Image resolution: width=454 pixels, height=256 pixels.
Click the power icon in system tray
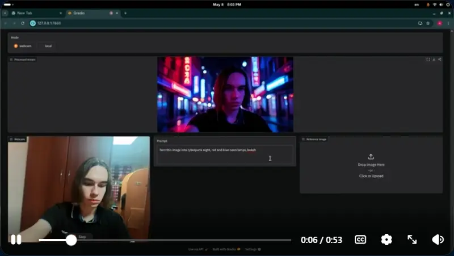click(448, 5)
